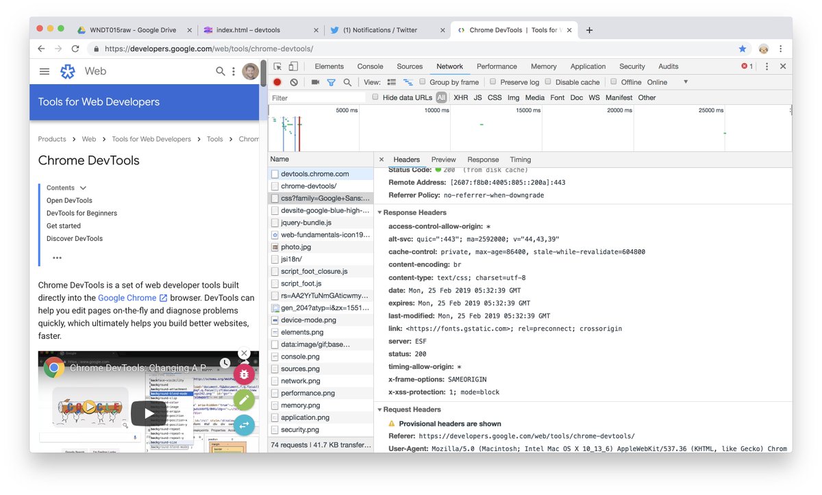Open the Application panel
The image size is (822, 495).
tap(588, 66)
